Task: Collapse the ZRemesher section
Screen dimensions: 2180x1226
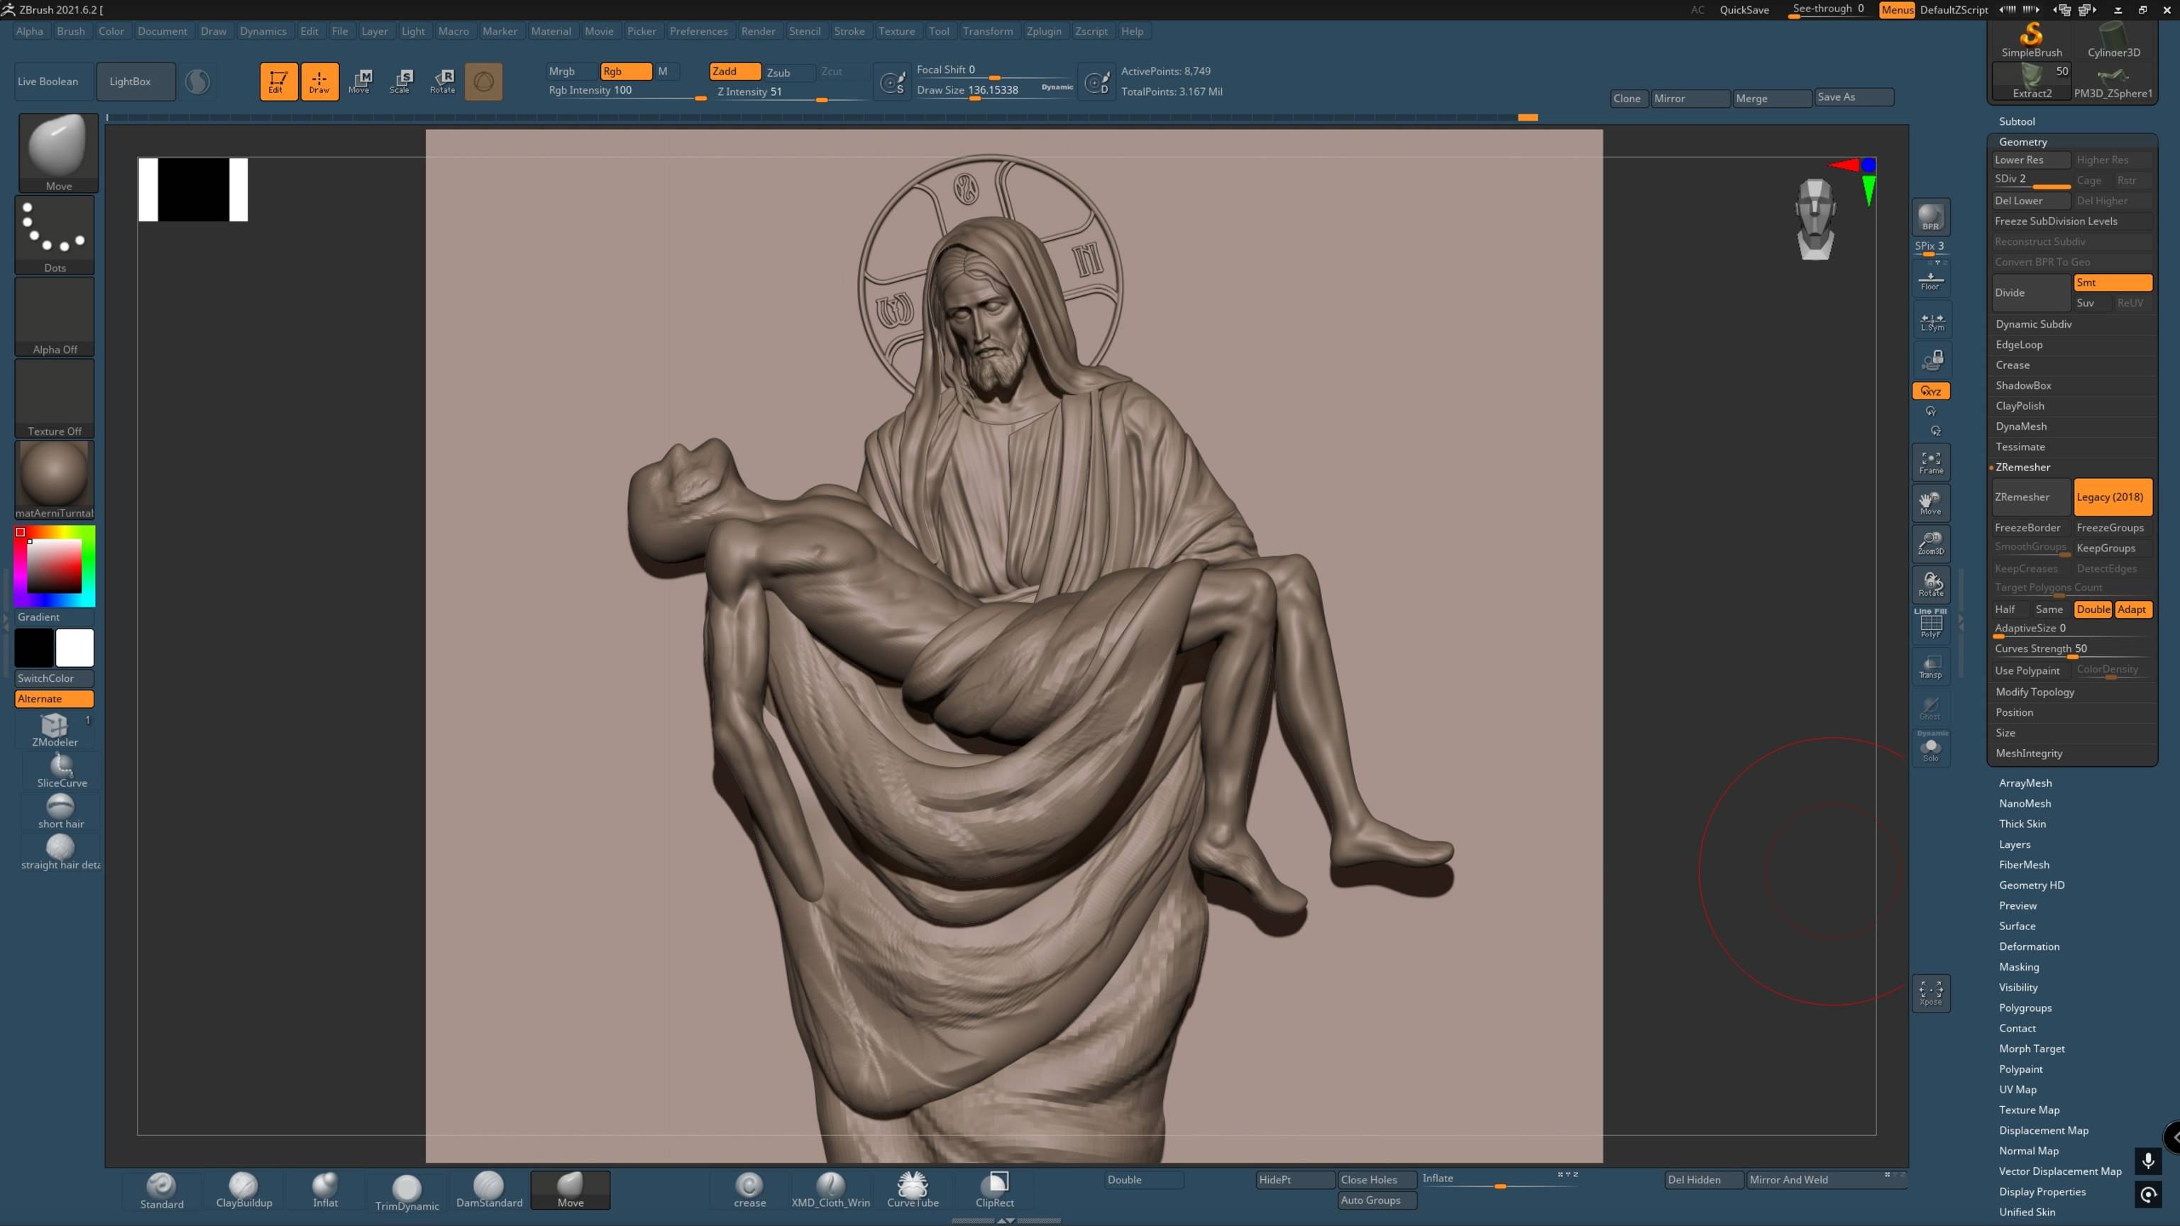Action: pyautogui.click(x=2022, y=467)
